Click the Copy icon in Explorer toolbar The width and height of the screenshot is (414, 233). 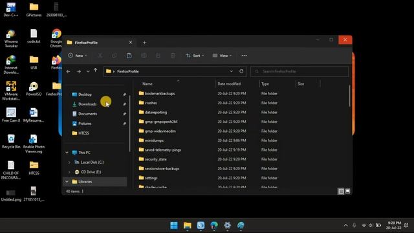114,56
